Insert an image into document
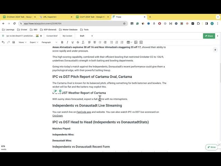The width and height of the screenshot is (221, 166). coord(136,42)
